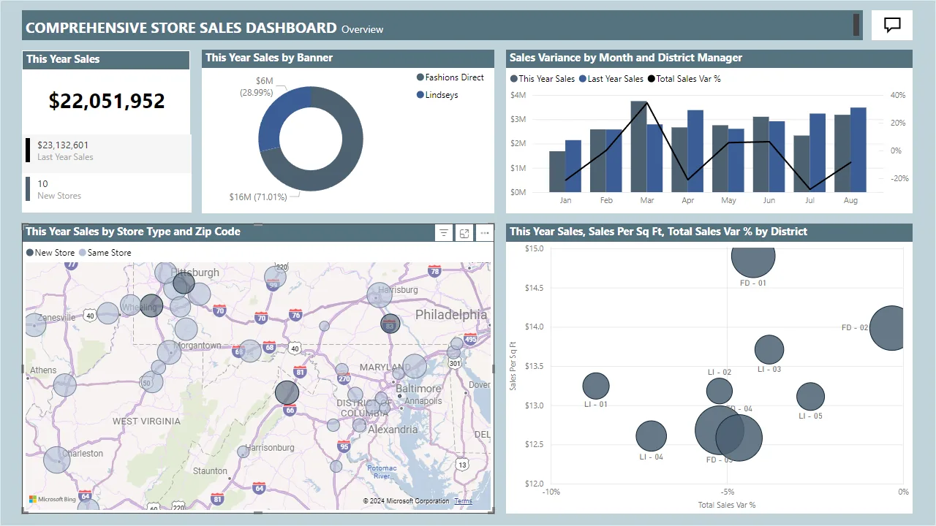Click the March This Year Sales bar

pos(638,146)
